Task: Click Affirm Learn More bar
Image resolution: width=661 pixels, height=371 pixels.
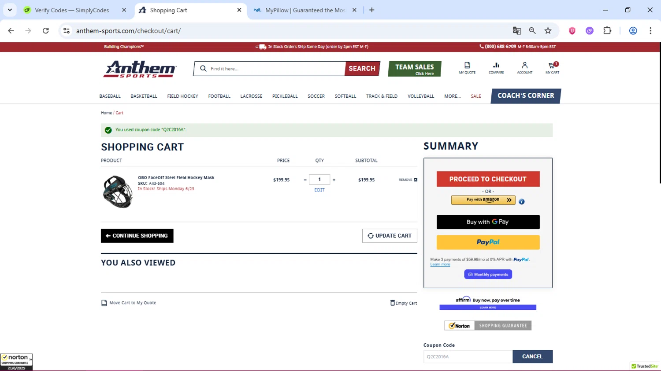Action: (488, 308)
